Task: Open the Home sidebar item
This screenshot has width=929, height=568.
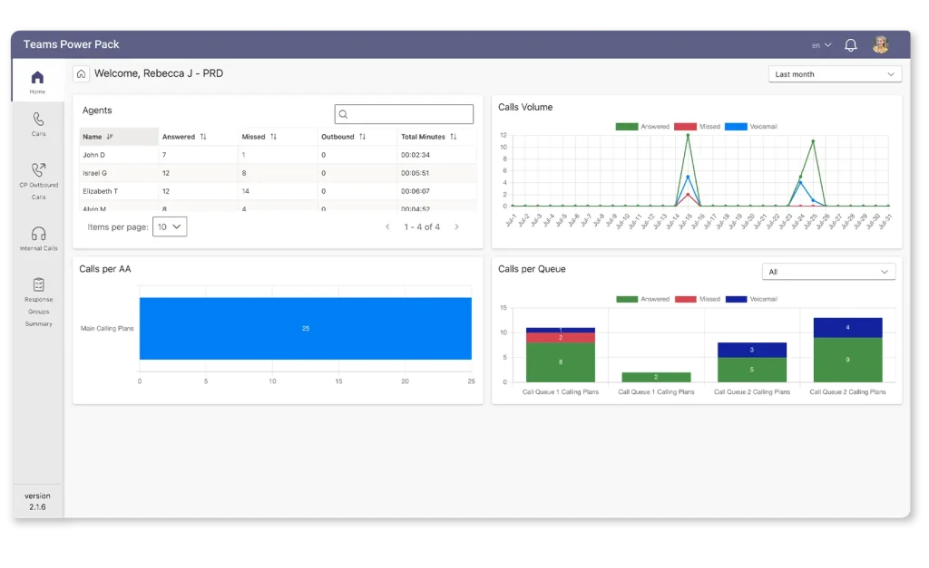Action: pos(37,82)
